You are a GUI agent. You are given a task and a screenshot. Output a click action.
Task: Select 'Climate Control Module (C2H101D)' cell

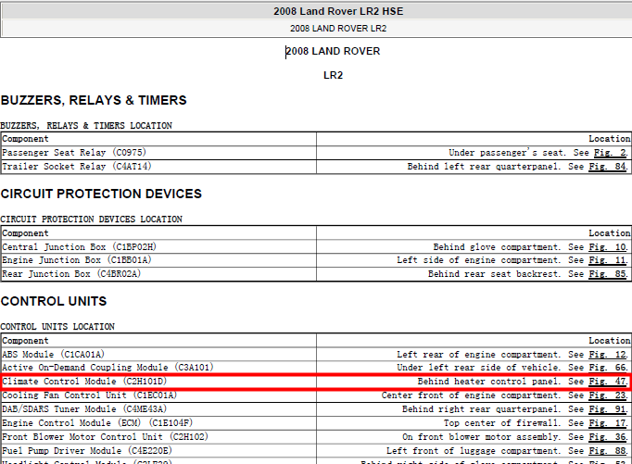158,381
